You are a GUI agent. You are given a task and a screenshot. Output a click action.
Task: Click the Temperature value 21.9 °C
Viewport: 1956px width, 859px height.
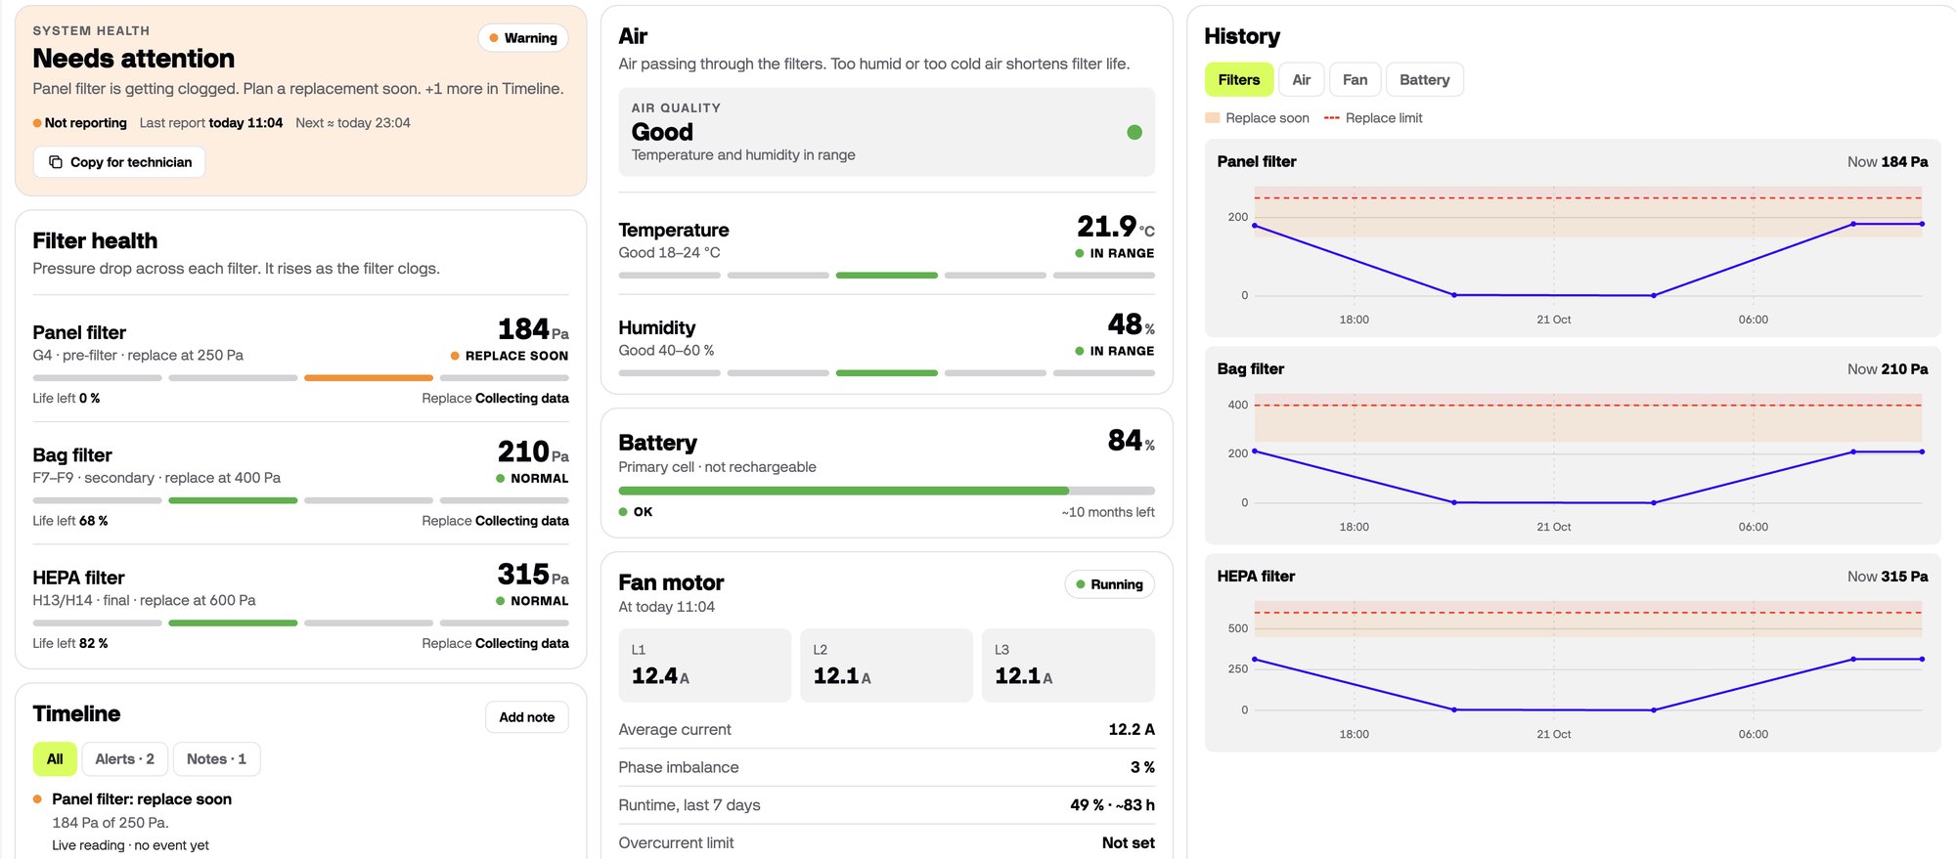(1116, 227)
